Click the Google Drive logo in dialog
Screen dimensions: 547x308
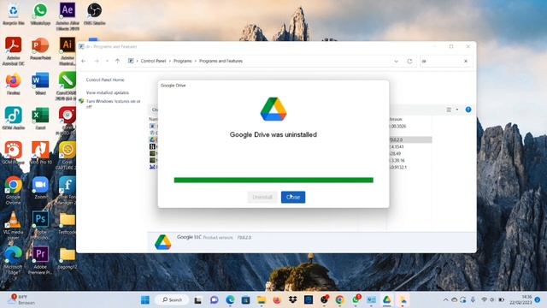point(273,109)
